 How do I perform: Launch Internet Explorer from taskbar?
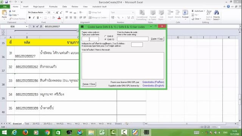14,133
